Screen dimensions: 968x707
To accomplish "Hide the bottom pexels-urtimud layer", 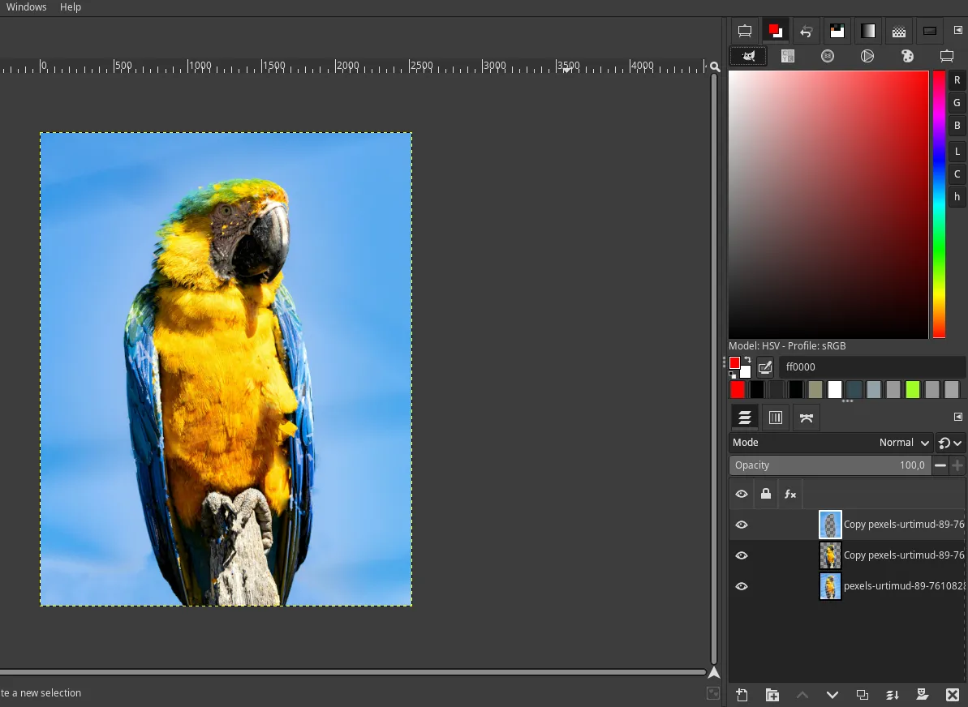I will pos(742,586).
